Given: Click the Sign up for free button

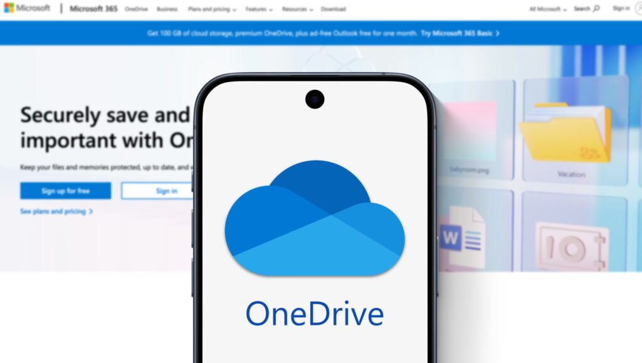Looking at the screenshot, I should click(x=65, y=191).
